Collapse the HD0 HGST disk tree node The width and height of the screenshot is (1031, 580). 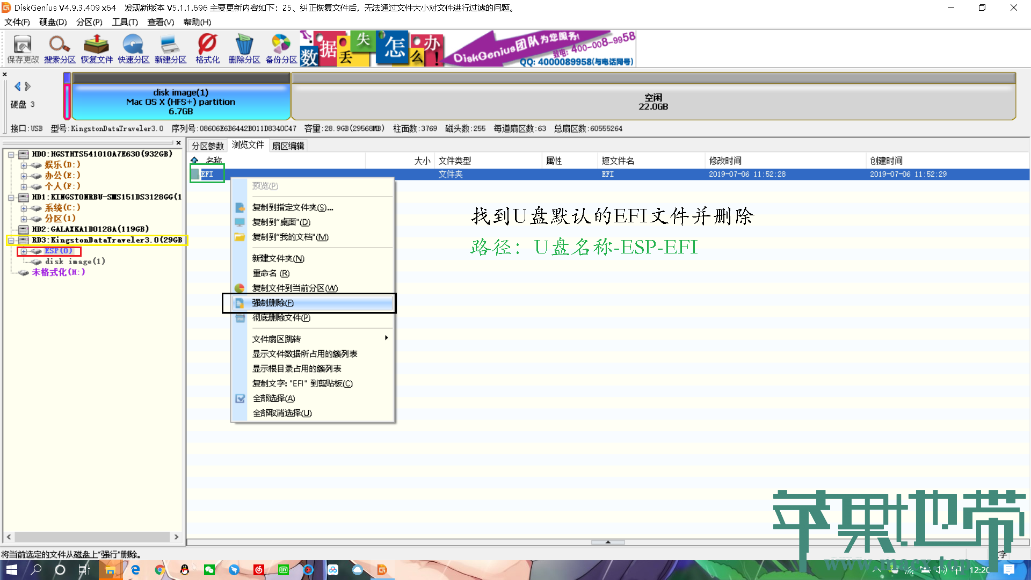(x=11, y=154)
